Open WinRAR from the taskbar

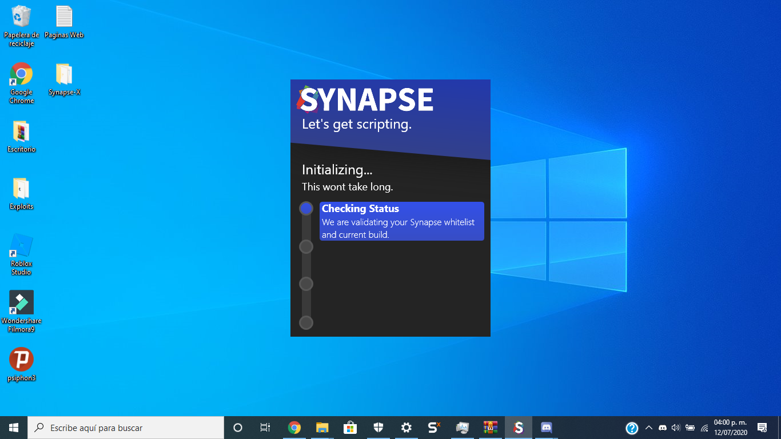pos(490,428)
